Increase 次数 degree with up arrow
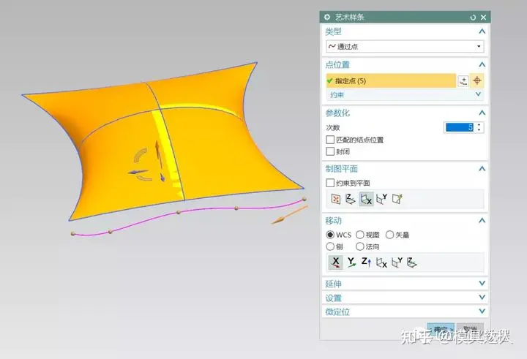 click(x=479, y=124)
